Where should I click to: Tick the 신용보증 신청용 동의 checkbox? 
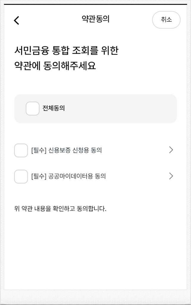(x=21, y=150)
